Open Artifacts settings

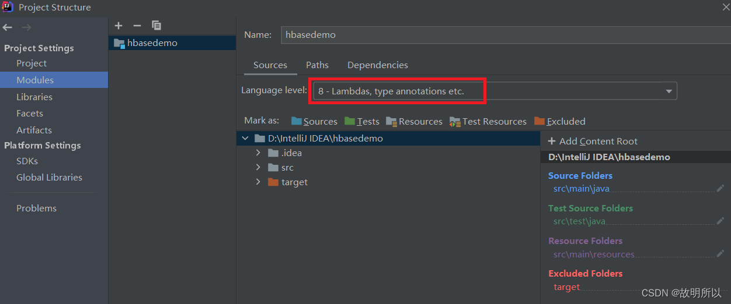point(34,130)
